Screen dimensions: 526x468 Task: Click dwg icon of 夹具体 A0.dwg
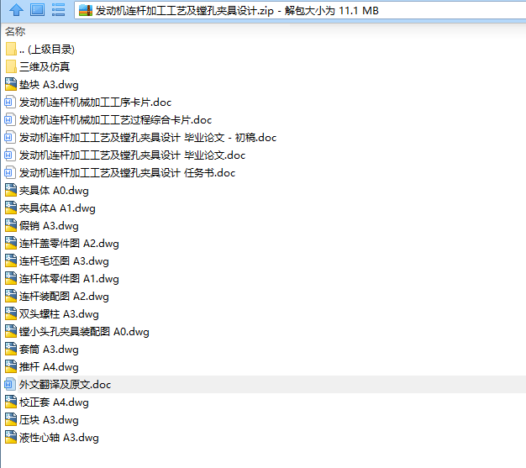click(11, 190)
